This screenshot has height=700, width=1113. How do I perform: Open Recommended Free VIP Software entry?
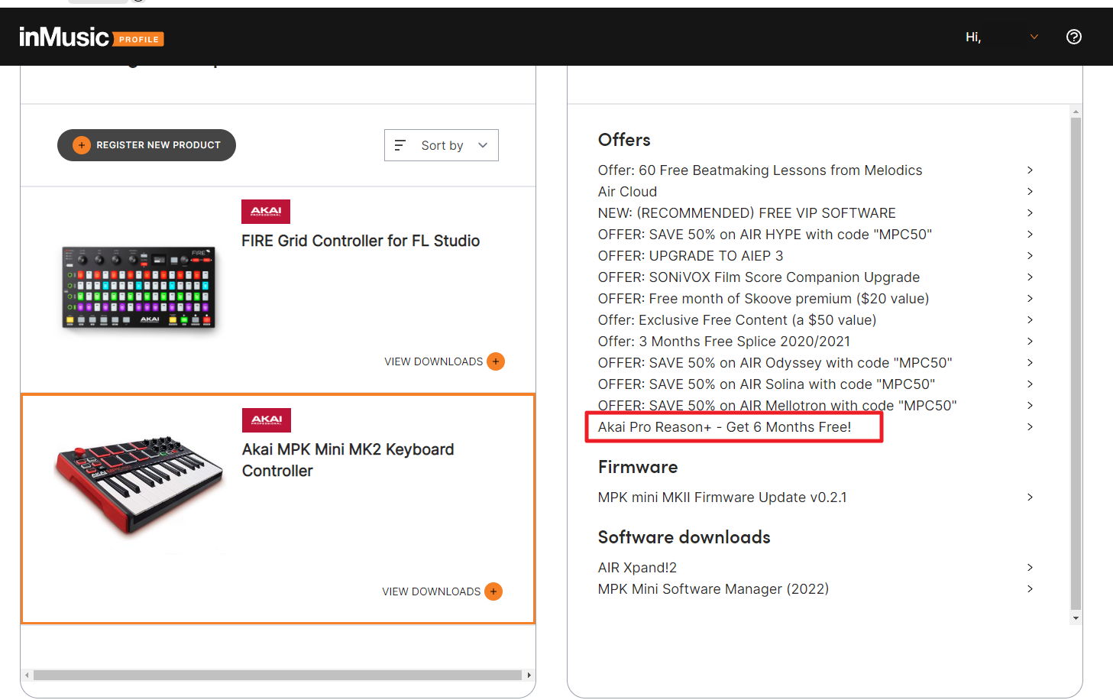click(x=747, y=213)
